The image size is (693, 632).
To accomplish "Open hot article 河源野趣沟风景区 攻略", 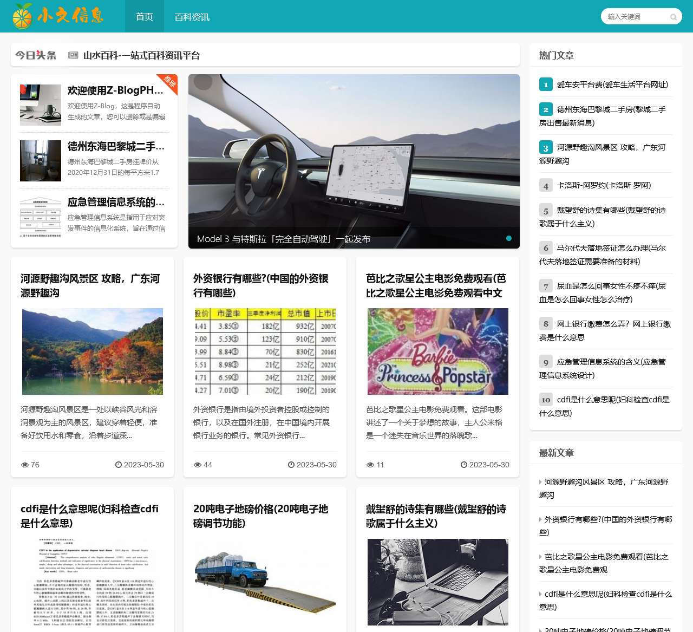I will tap(603, 154).
